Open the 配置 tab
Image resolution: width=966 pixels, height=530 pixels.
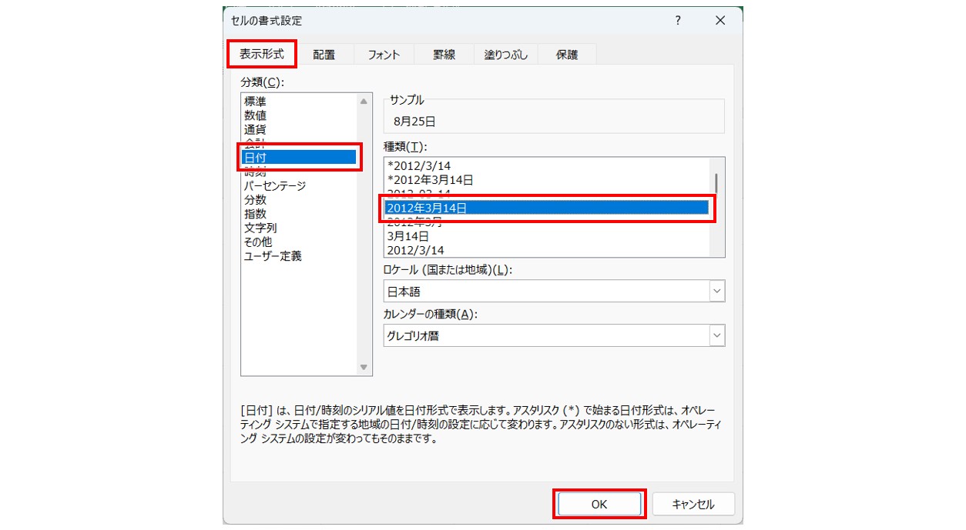324,55
